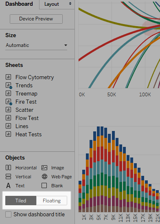Toggle the Layout tab up-down arrows
The width and height of the screenshot is (160, 224).
coord(70,4)
